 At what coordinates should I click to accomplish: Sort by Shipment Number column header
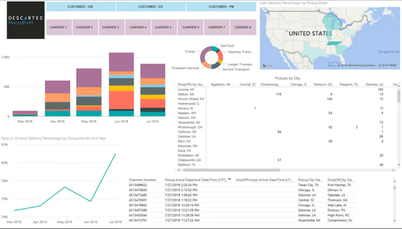point(143,179)
